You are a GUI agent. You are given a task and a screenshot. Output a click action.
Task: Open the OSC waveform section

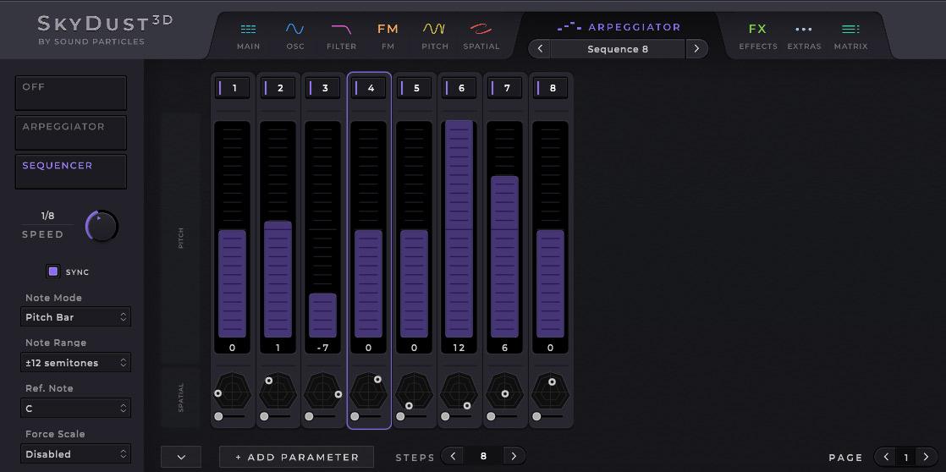click(x=294, y=36)
